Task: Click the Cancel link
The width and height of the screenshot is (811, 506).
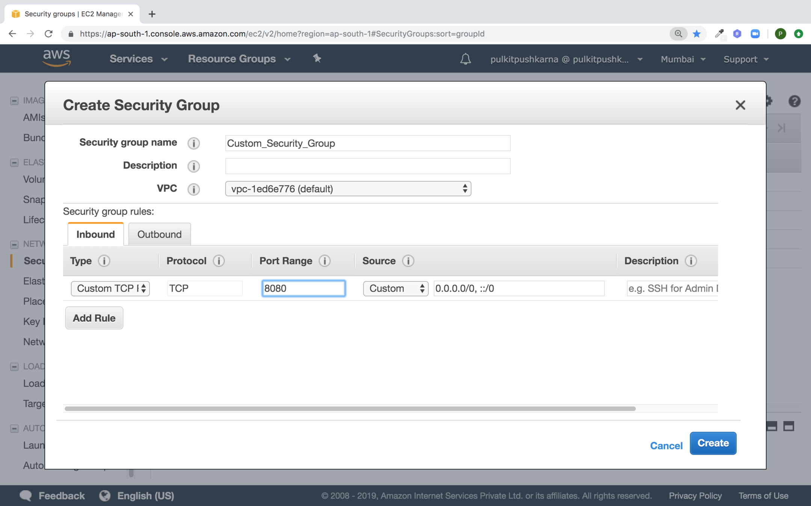Action: click(x=666, y=445)
